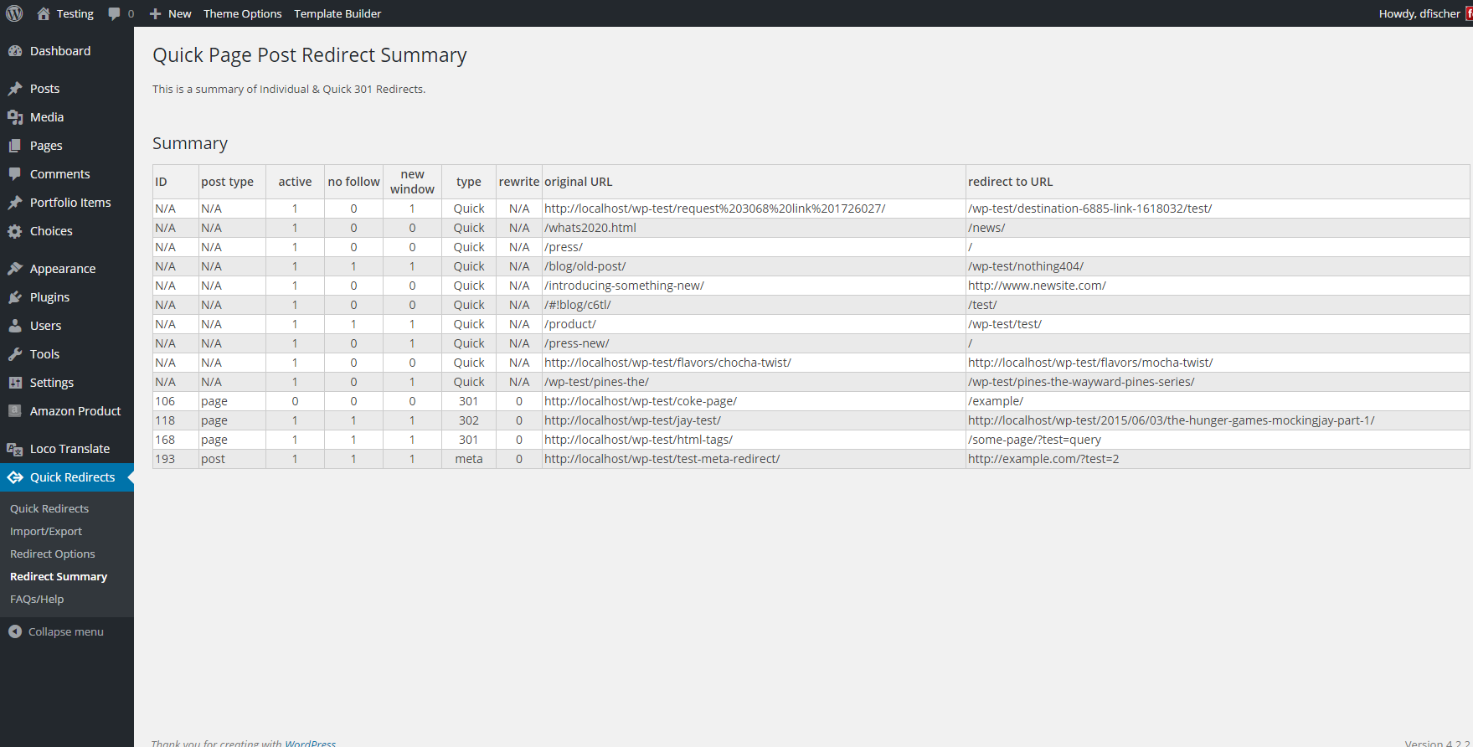
Task: Click the meta type cell
Action: point(469,459)
